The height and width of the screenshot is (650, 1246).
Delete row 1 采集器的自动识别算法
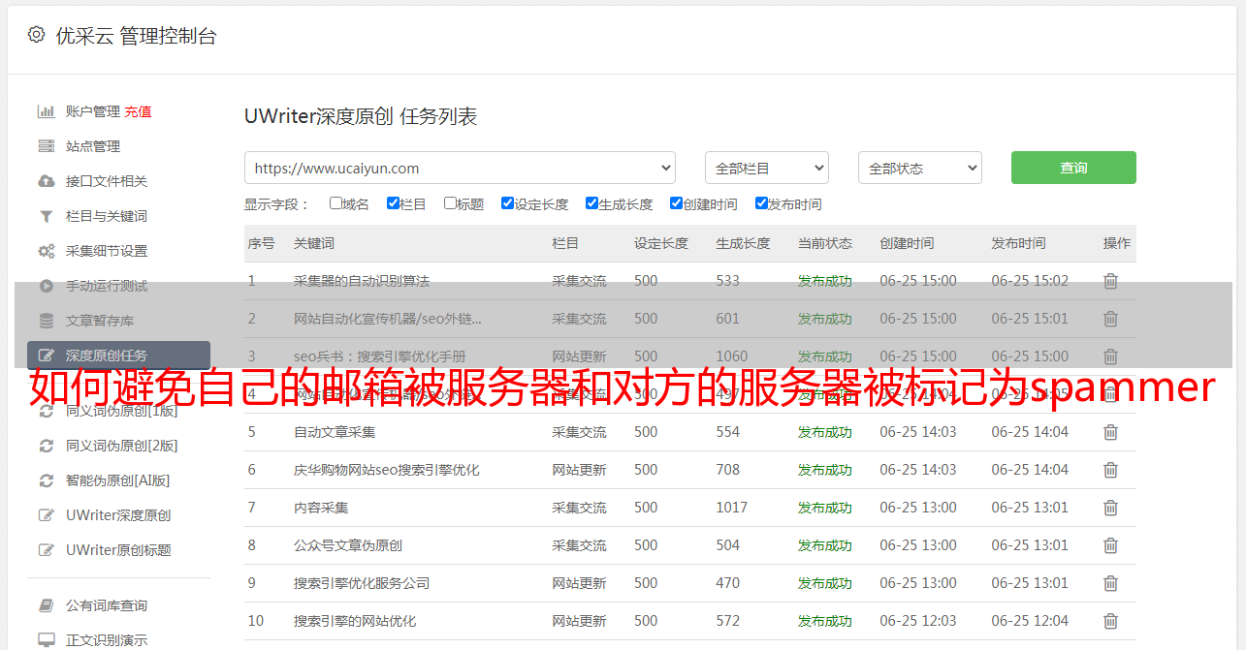point(1111,281)
